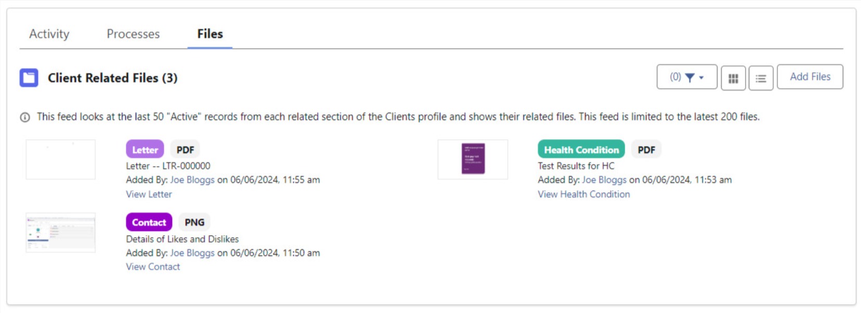Open the Health Condition PDF thumbnail
This screenshot has width=861, height=313.
click(x=473, y=159)
